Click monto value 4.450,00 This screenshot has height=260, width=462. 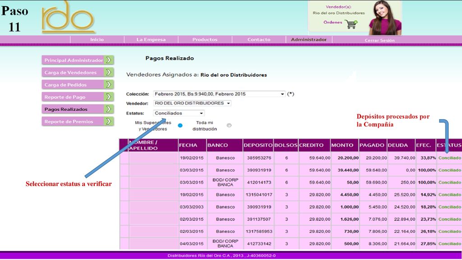pyautogui.click(x=350, y=195)
